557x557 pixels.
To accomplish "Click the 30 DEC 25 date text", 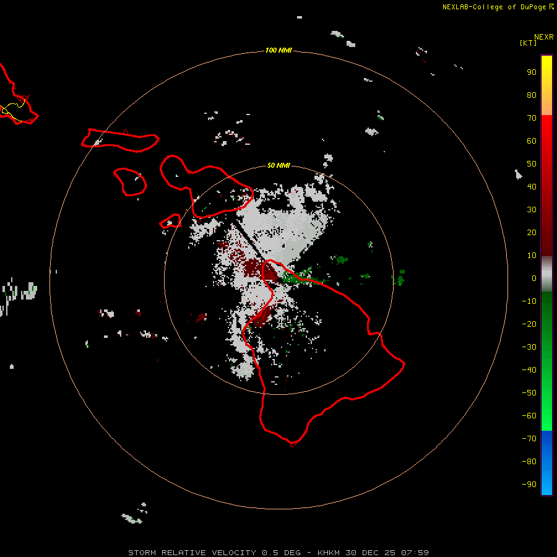I will click(x=371, y=553).
